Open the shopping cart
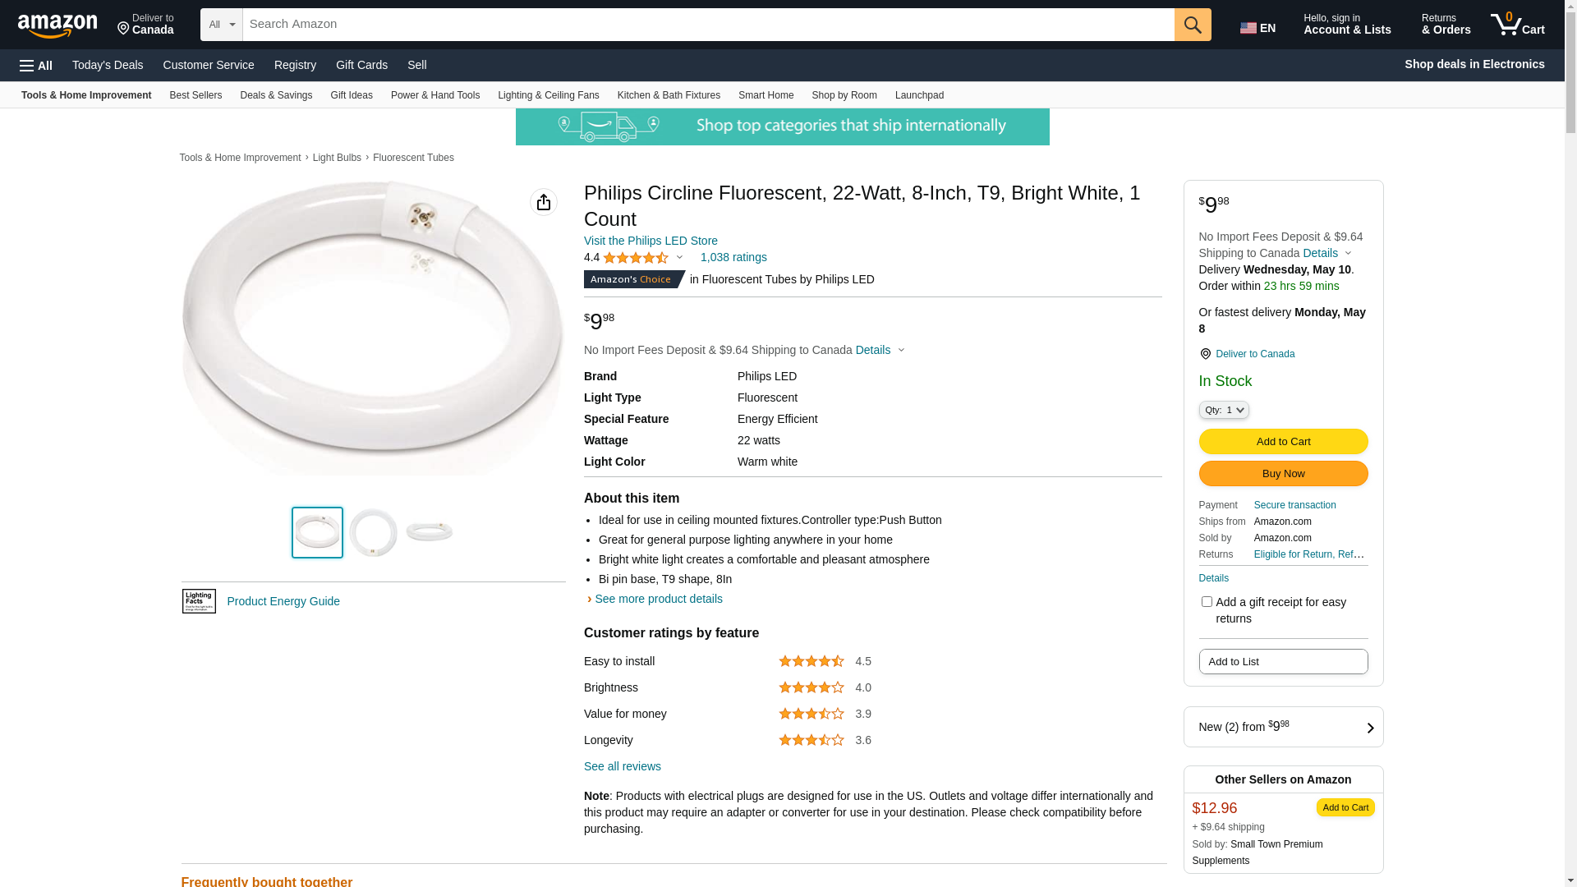This screenshot has width=1577, height=887. click(x=1518, y=25)
